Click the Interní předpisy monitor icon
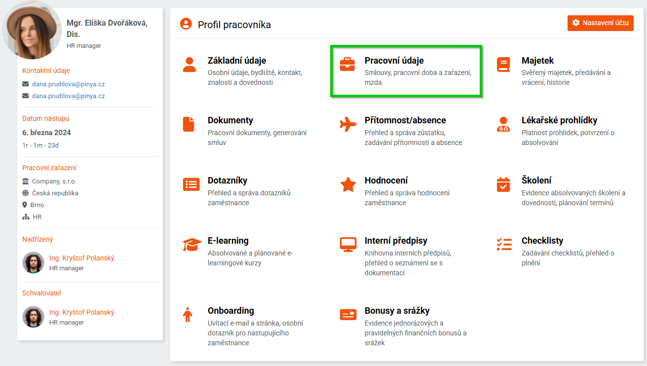 tap(348, 245)
